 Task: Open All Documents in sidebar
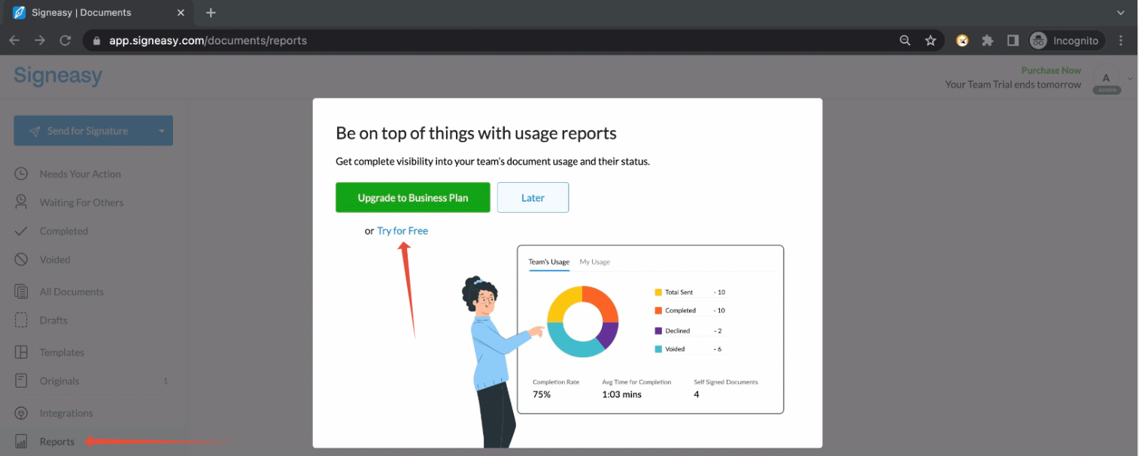coord(71,292)
